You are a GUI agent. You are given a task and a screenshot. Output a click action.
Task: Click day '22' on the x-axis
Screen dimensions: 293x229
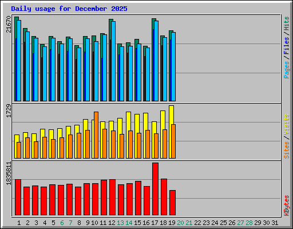point(197,223)
